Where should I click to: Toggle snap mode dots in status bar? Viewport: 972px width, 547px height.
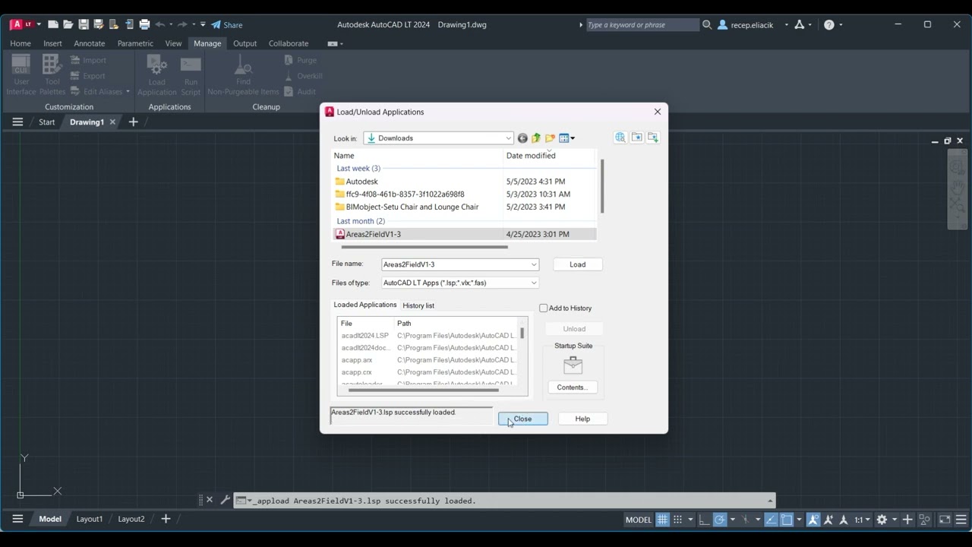tap(677, 520)
